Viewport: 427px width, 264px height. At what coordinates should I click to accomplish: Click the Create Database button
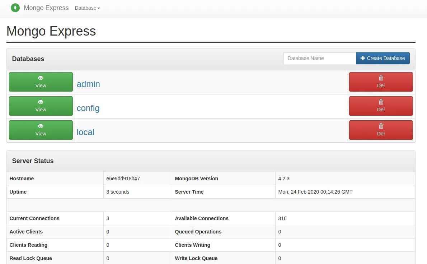[x=383, y=58]
